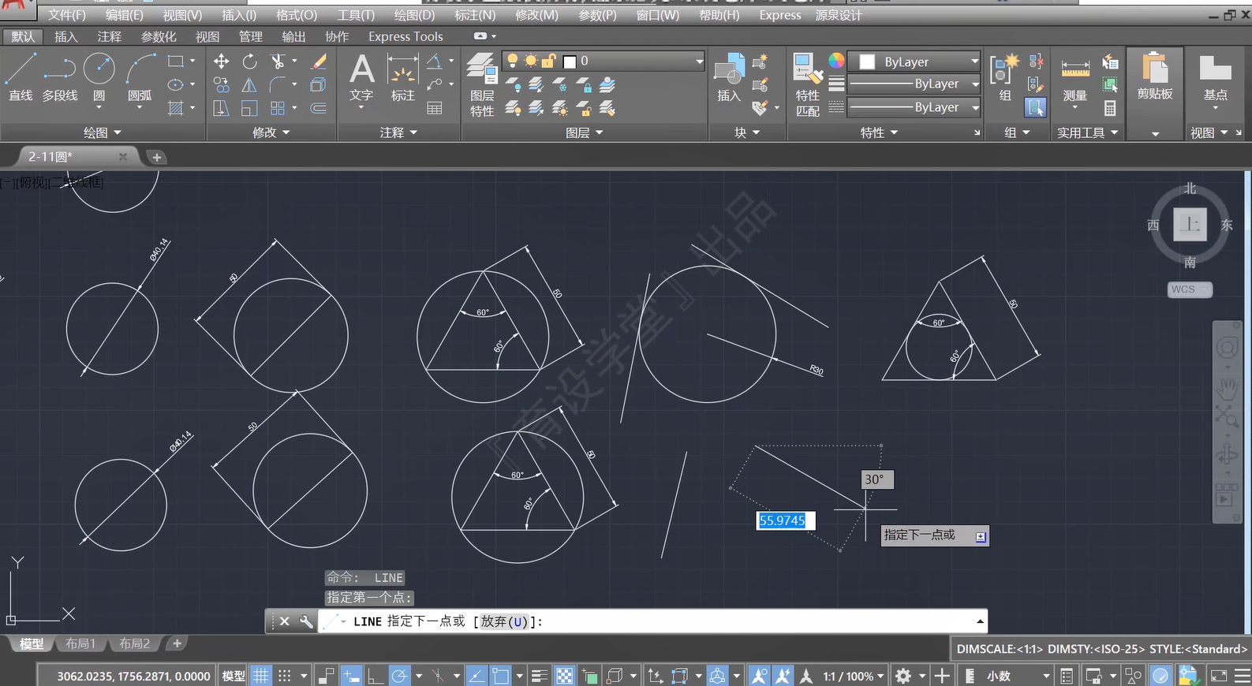Screen dimensions: 1252x686
Task: Toggle lineweight display in status bar
Action: tap(540, 676)
